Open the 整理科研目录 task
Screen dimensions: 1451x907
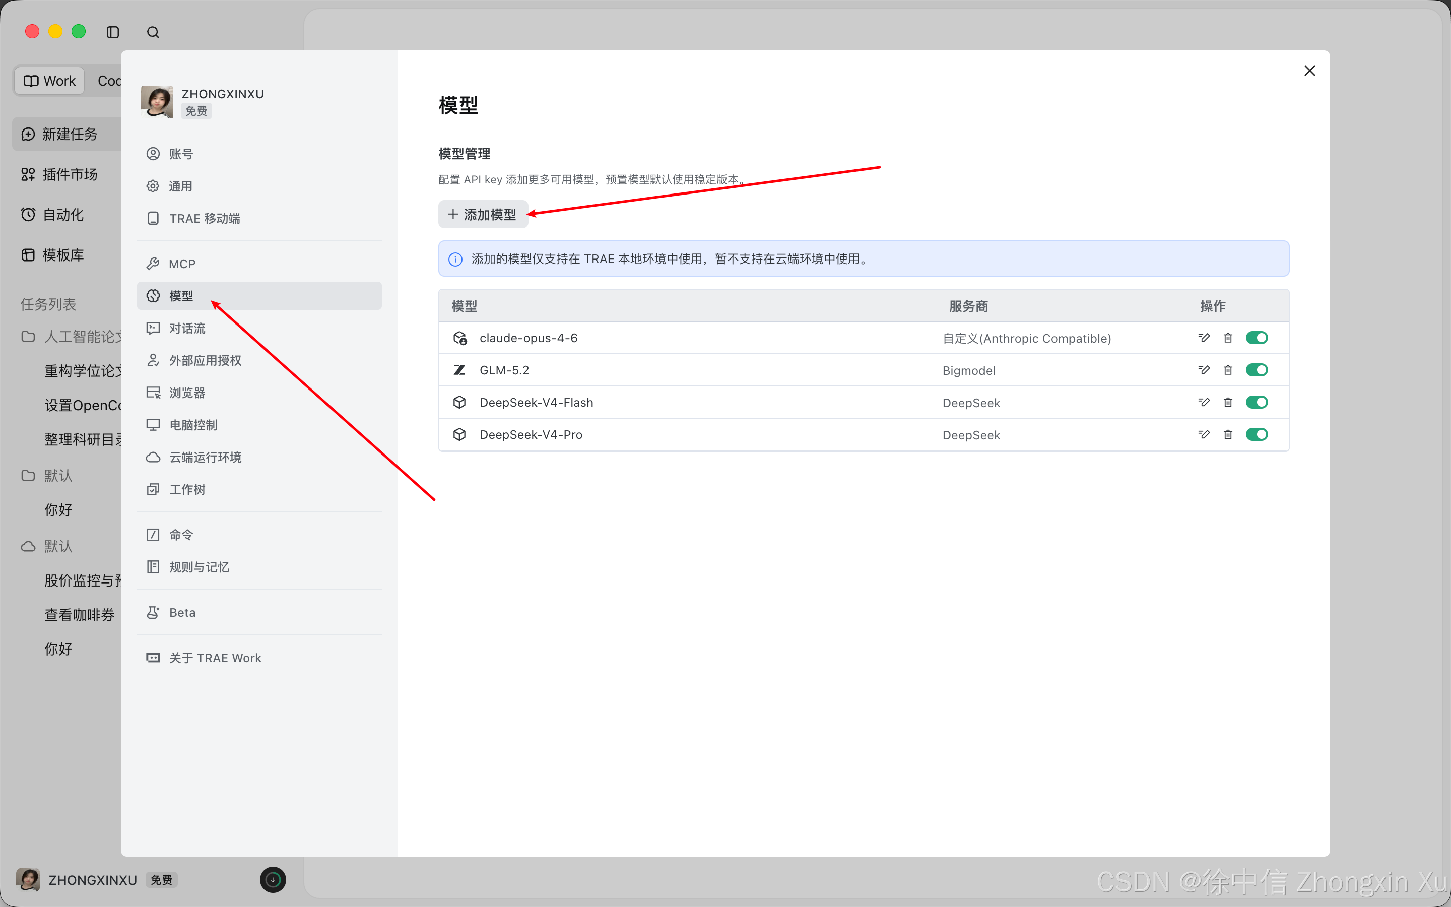83,440
